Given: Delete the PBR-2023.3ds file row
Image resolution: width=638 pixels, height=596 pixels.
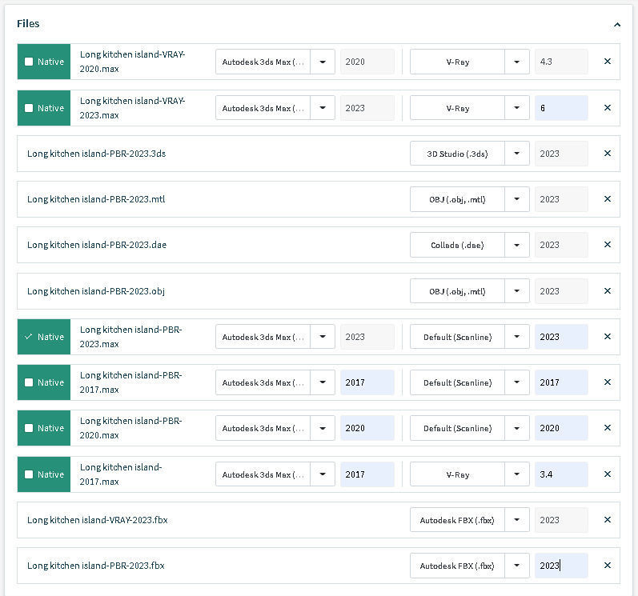Looking at the screenshot, I should (607, 154).
